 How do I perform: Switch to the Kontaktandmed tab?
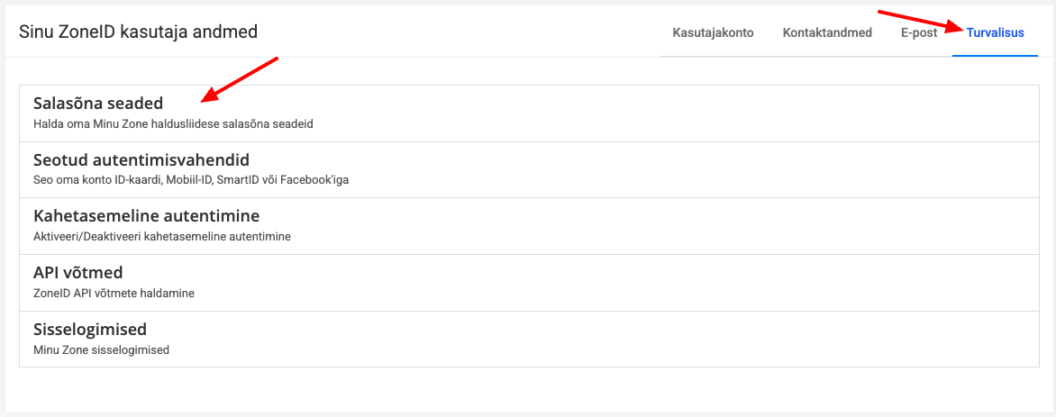827,33
